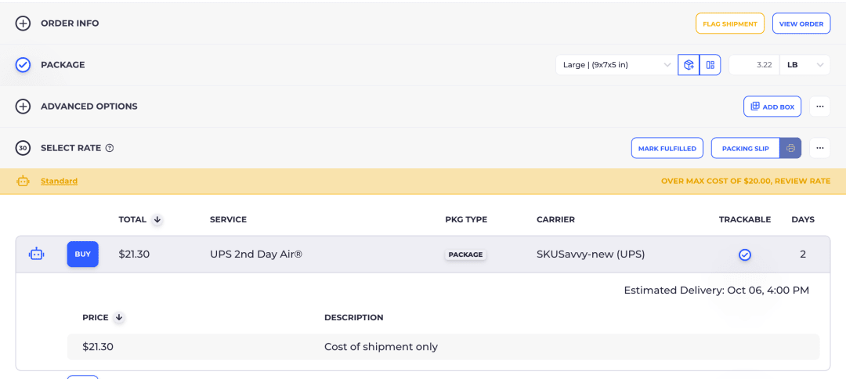Click the Days column header
This screenshot has height=379, width=846.
coord(803,219)
